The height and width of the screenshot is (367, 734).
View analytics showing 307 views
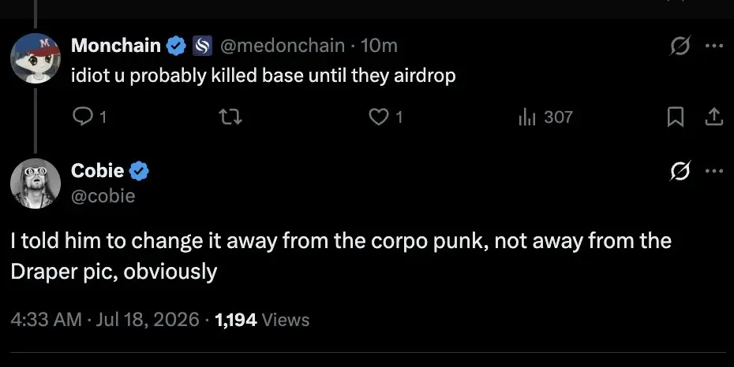point(546,117)
